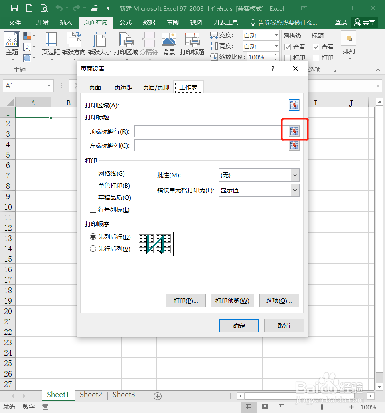The height and width of the screenshot is (413, 385).
Task: Switch to the 页眉/页脚 dialog tab
Action: pos(155,87)
